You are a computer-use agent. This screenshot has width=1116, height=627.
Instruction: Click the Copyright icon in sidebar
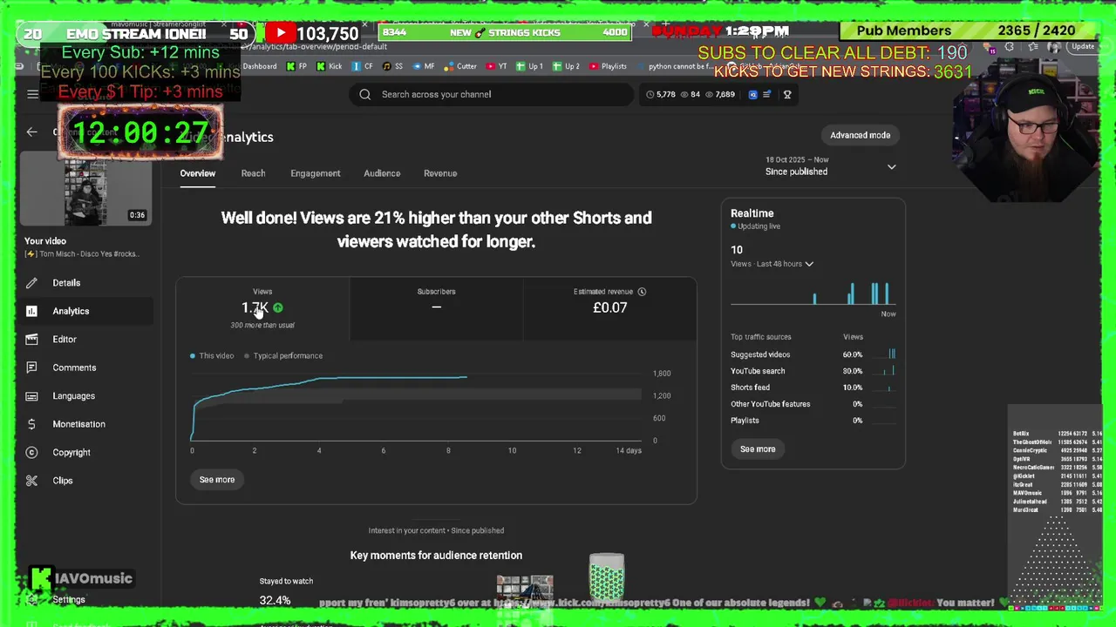point(32,453)
